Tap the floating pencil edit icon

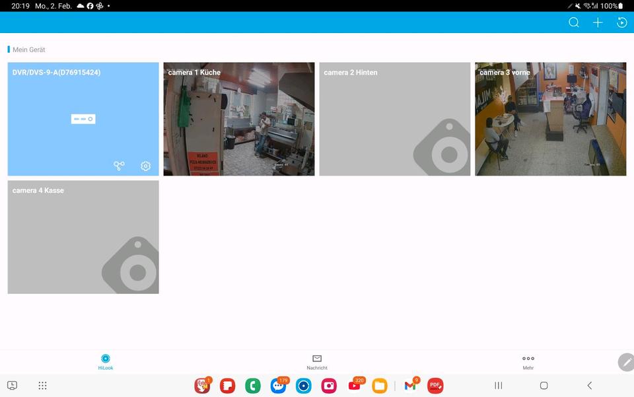pyautogui.click(x=626, y=362)
